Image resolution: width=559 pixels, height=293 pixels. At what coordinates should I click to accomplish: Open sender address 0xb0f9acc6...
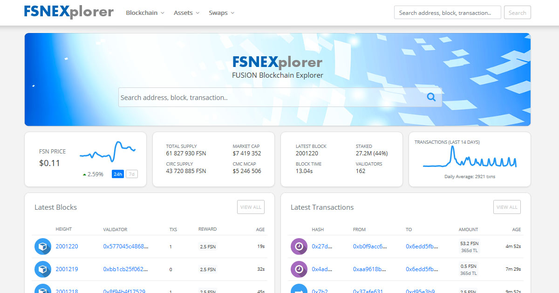pos(370,246)
